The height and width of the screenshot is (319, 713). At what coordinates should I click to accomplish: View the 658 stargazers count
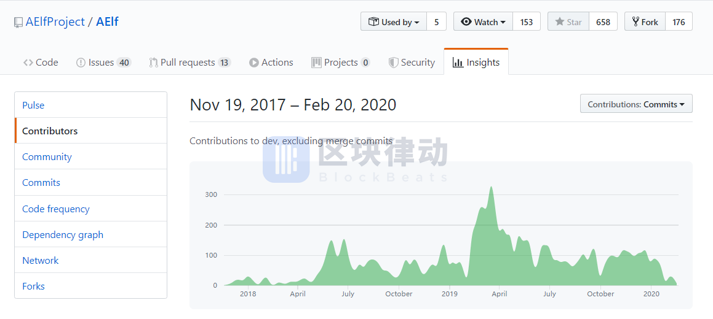pos(603,21)
